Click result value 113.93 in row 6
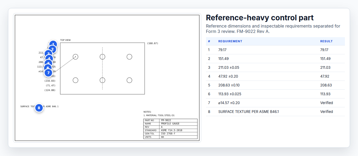 click(325, 94)
